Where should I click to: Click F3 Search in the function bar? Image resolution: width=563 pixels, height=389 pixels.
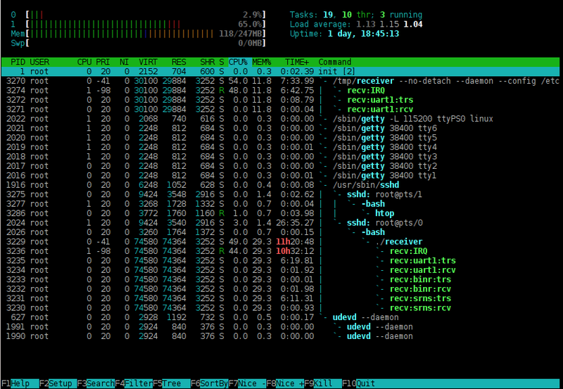click(x=95, y=383)
